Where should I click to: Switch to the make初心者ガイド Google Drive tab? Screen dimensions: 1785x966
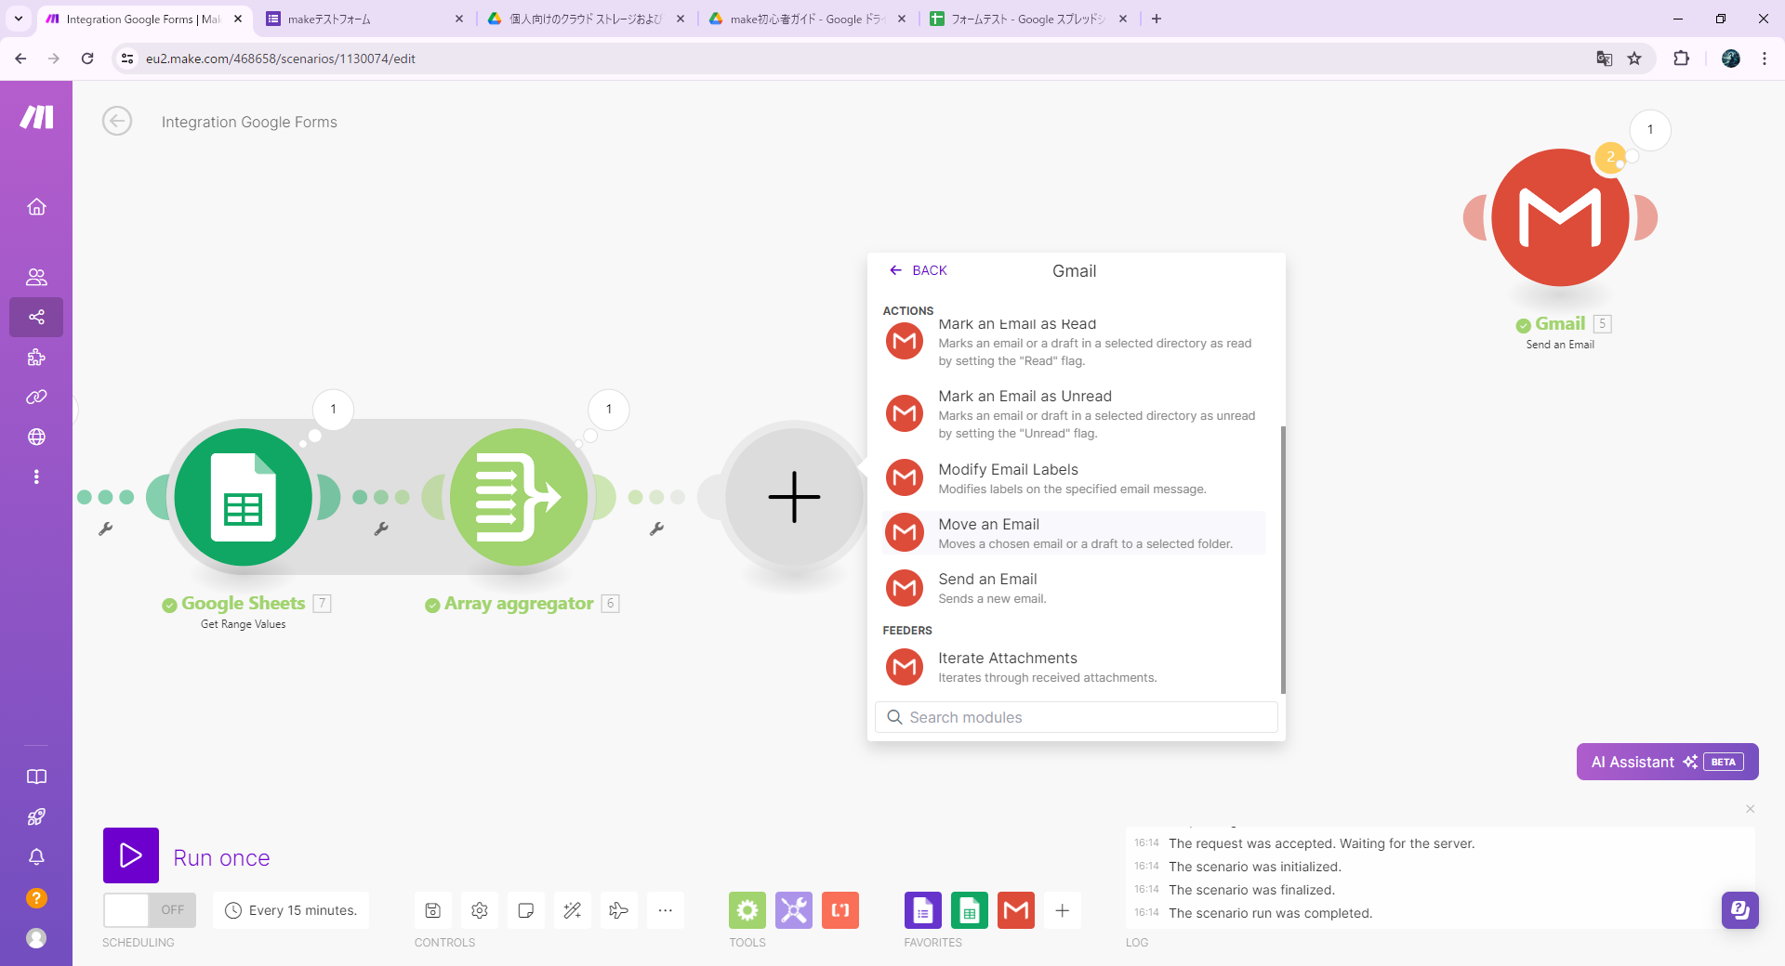click(x=807, y=19)
